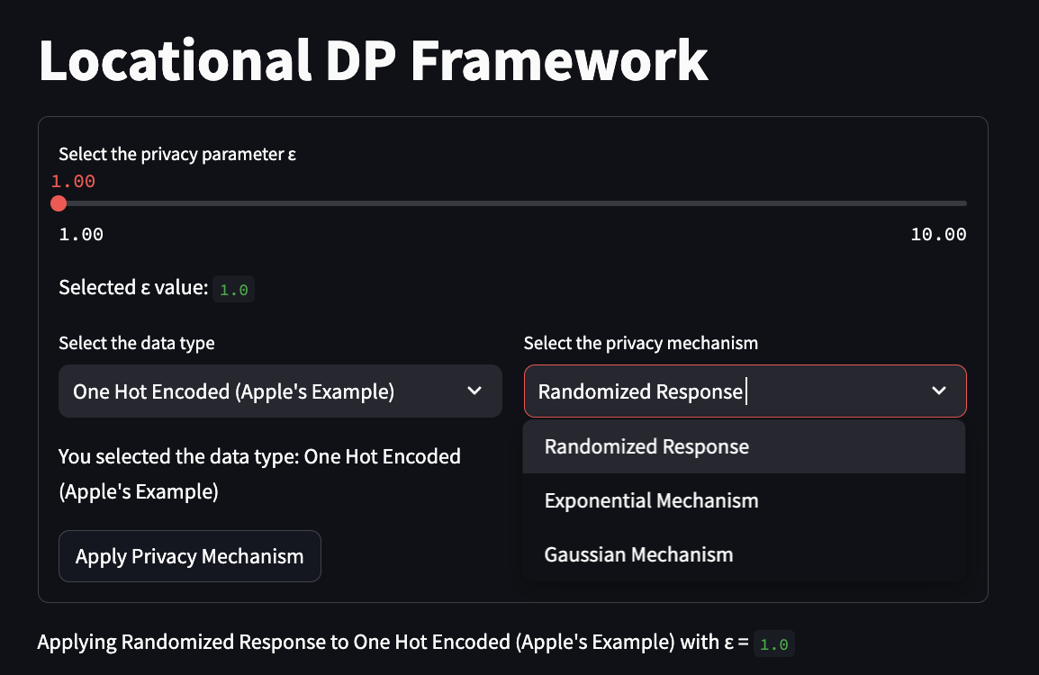Choose Exponential Mechanism from the list
1039x675 pixels.
(x=744, y=500)
